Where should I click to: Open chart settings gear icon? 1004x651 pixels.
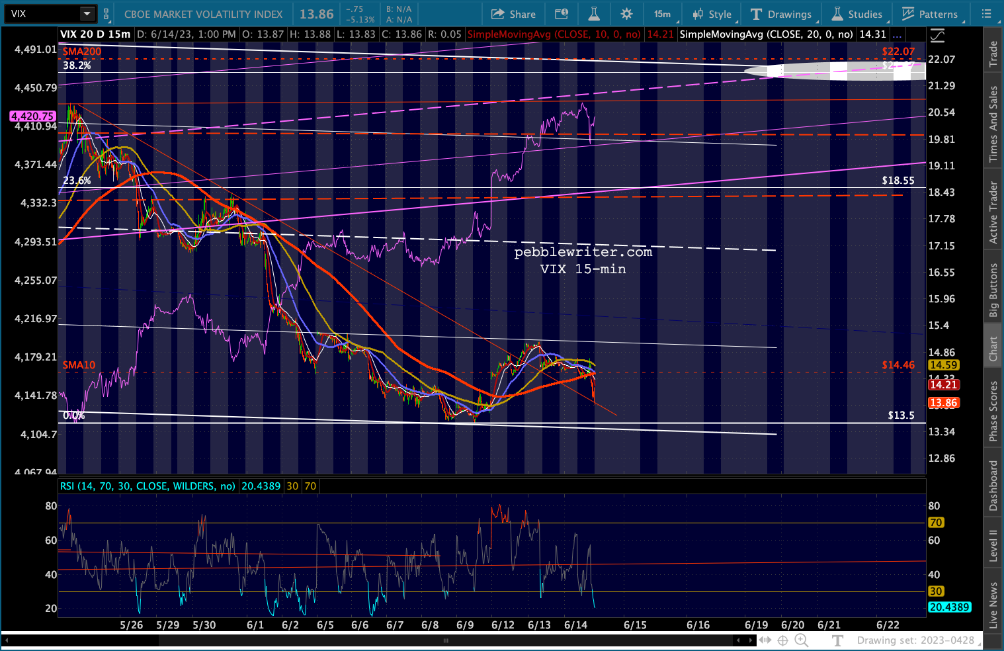[626, 14]
